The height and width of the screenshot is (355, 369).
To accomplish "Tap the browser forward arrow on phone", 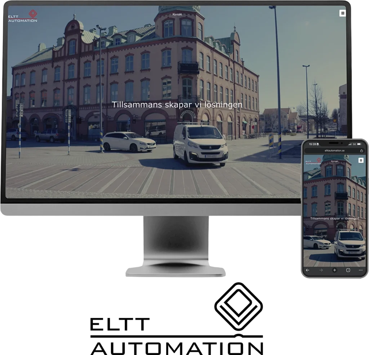I will (321, 270).
